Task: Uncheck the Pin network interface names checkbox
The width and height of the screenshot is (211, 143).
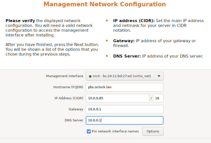Action: tap(89, 131)
